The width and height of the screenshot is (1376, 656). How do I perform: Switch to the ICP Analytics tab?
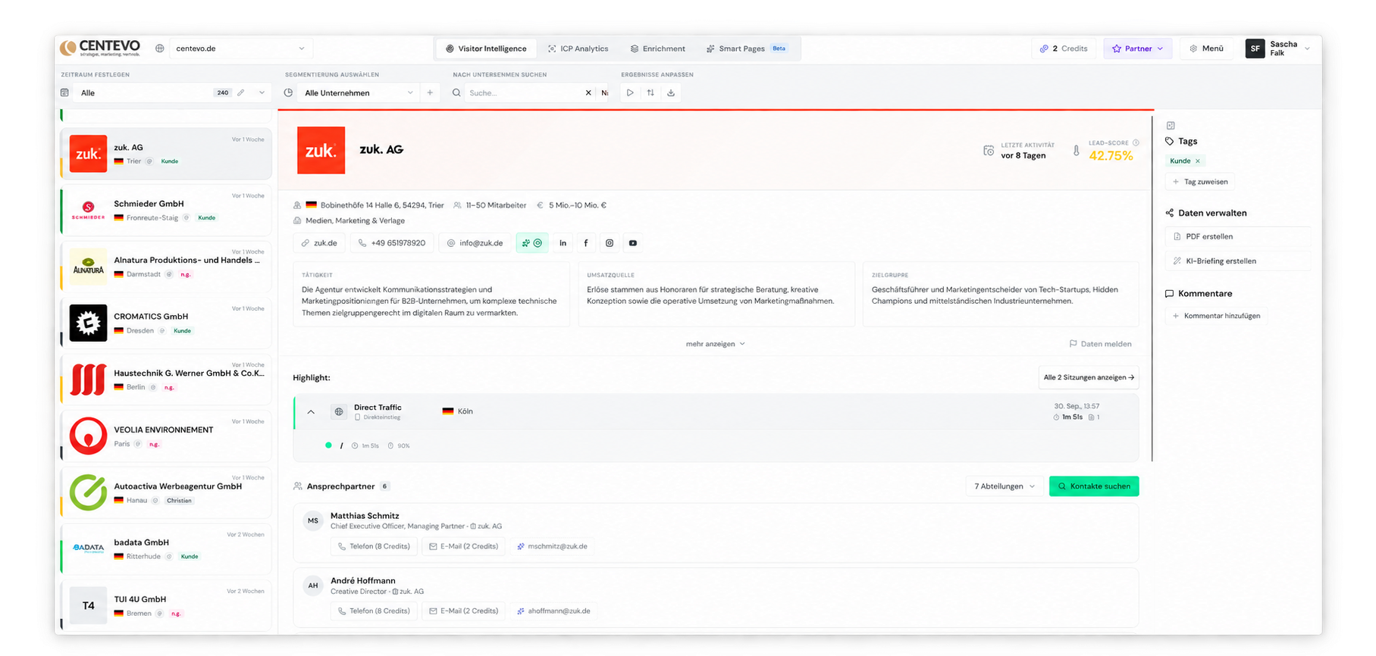578,48
